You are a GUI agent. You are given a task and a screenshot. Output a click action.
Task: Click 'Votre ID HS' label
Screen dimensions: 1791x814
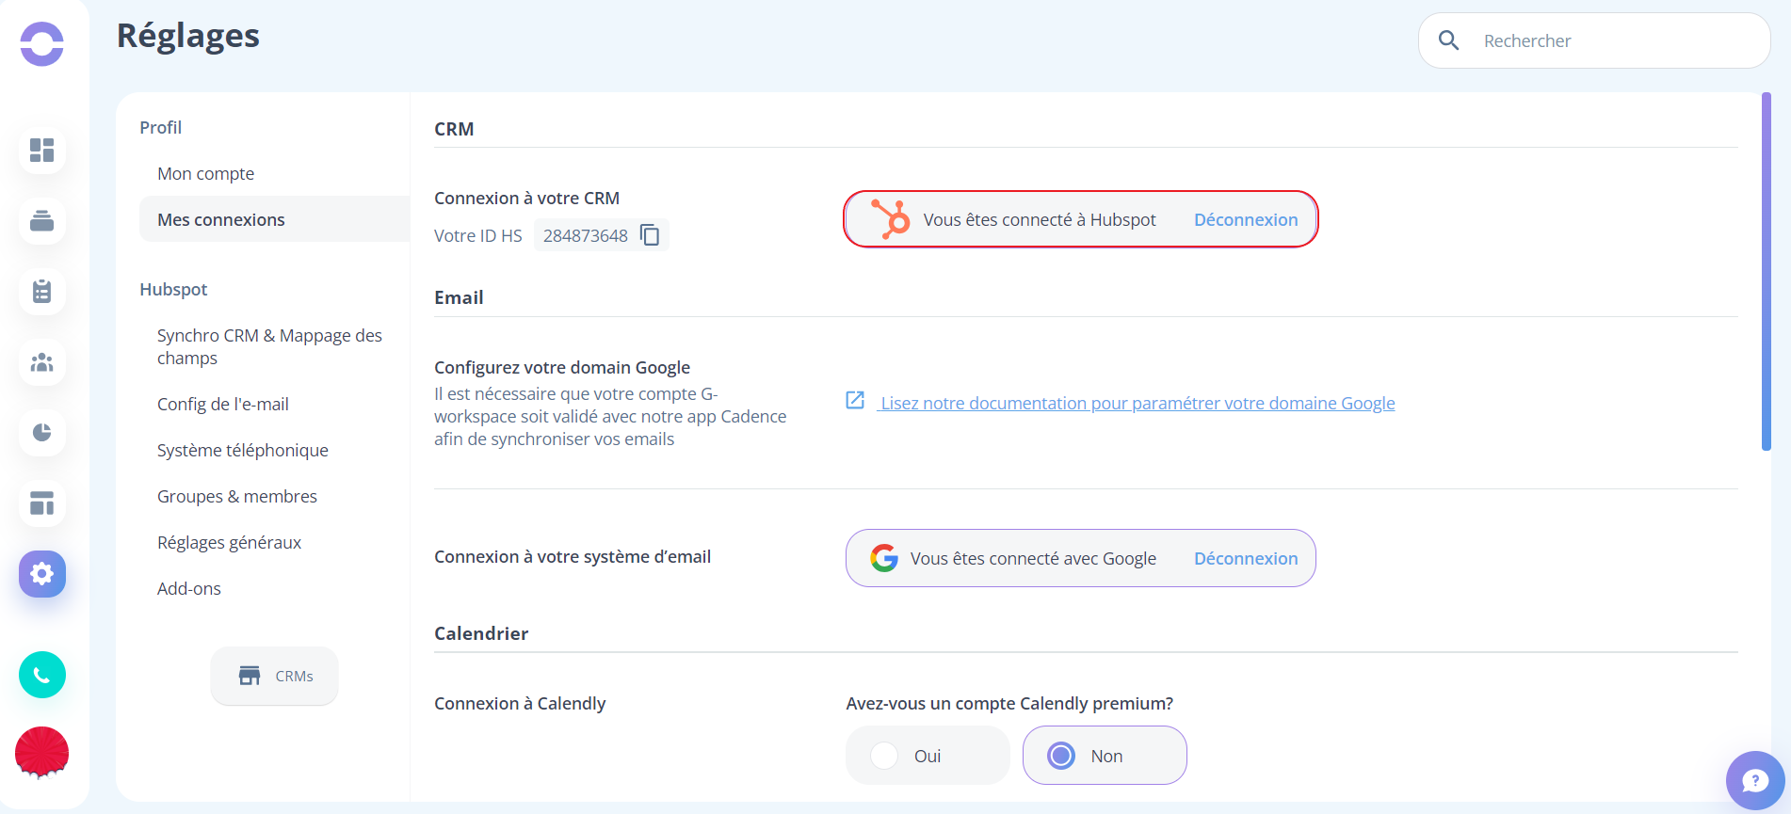(478, 235)
